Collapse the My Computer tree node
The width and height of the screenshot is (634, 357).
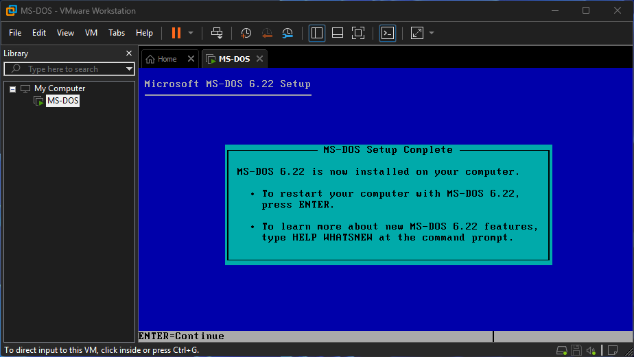[x=12, y=89]
